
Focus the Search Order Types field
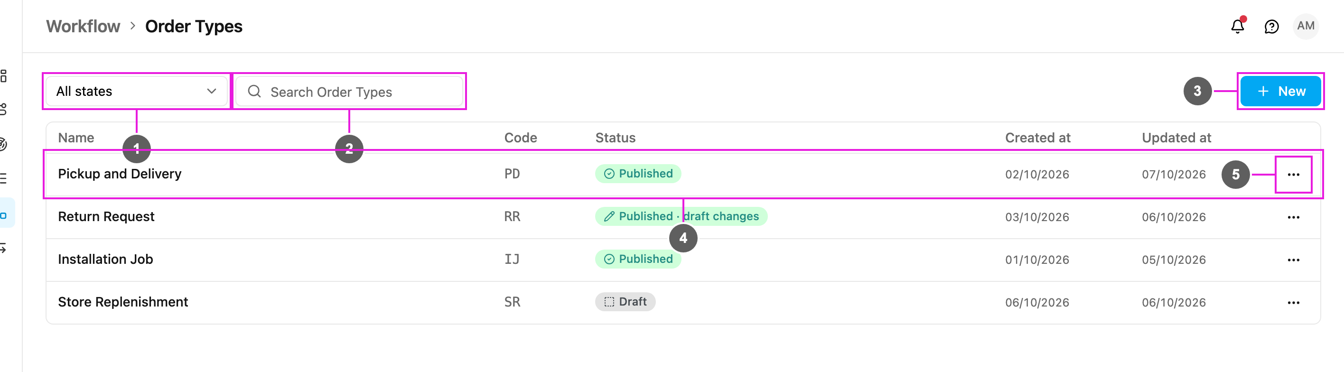coord(349,91)
